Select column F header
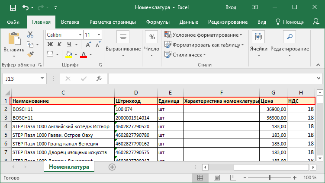Image resolution: width=325 pixels, height=183 pixels. coord(222,92)
